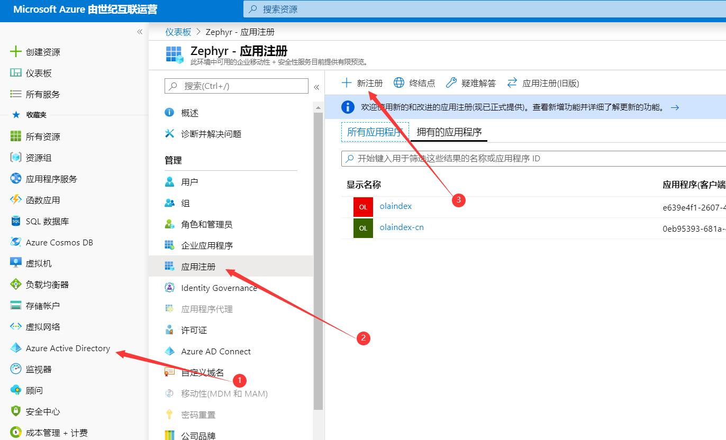Viewport: 726px width, 440px height.
Task: Click the Resource groups (资源组) icon
Action: pyautogui.click(x=16, y=158)
